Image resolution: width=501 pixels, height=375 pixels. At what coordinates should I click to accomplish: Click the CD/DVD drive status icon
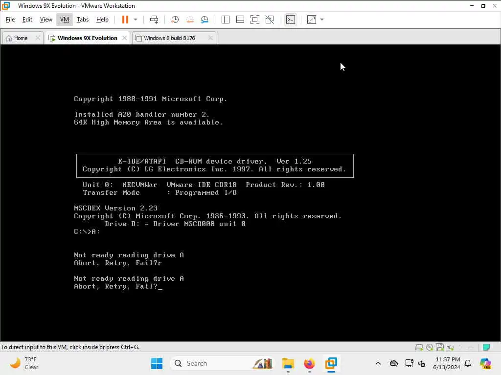coord(430,347)
